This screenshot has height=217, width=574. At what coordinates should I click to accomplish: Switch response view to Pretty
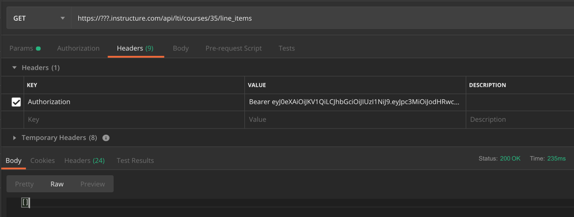(24, 184)
